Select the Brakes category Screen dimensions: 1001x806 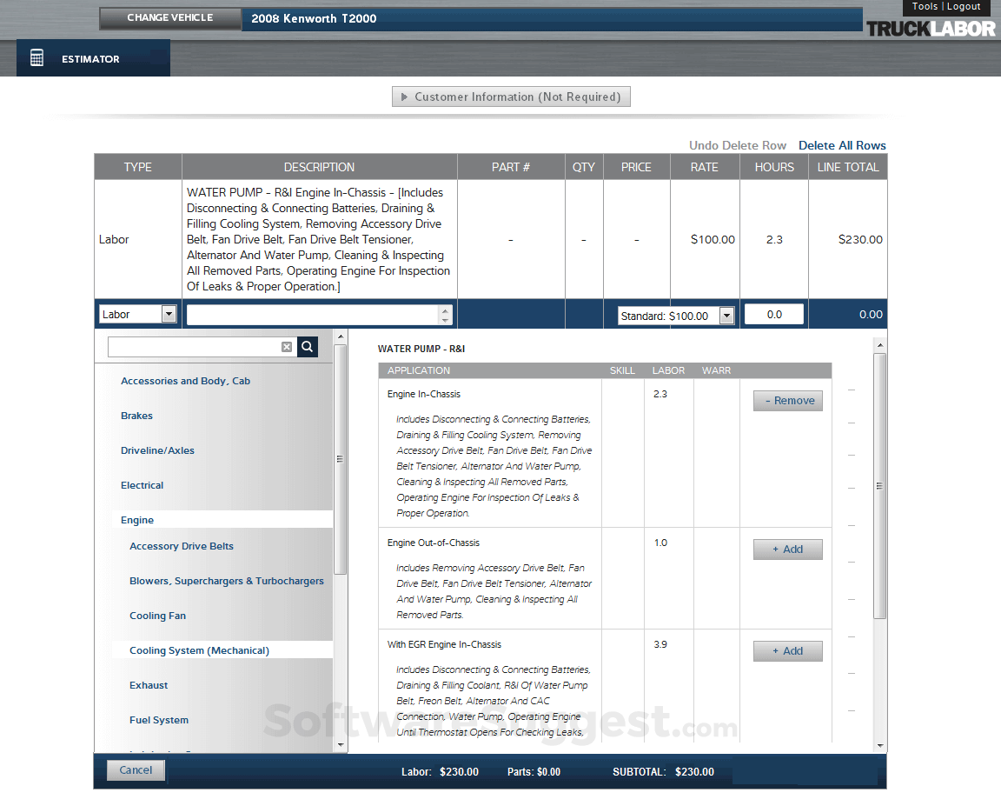click(136, 416)
